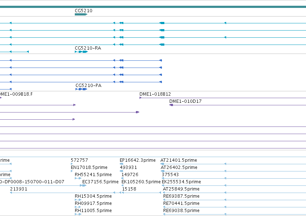Click the 493931 feature label
Screen dimensions: 306x216
pyautogui.click(x=128, y=167)
